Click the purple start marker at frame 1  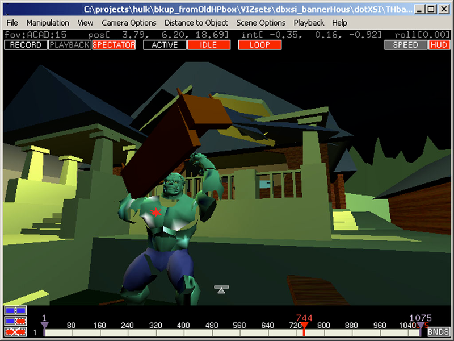[44, 326]
